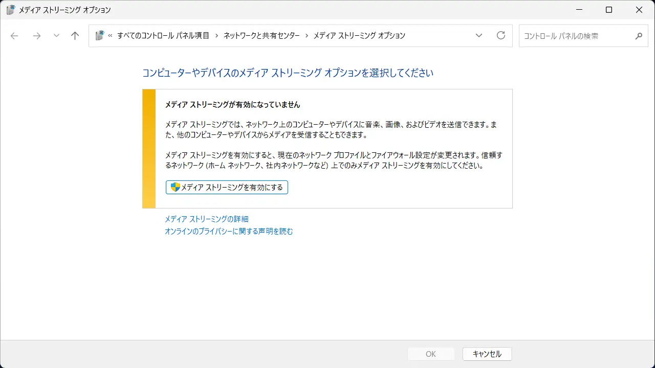Focus the コントロール パネルの検索 search box
655x368 pixels.
[576, 36]
